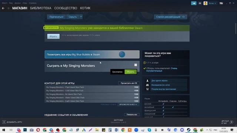Click the Big Blue Bubble developer banner

92,54
